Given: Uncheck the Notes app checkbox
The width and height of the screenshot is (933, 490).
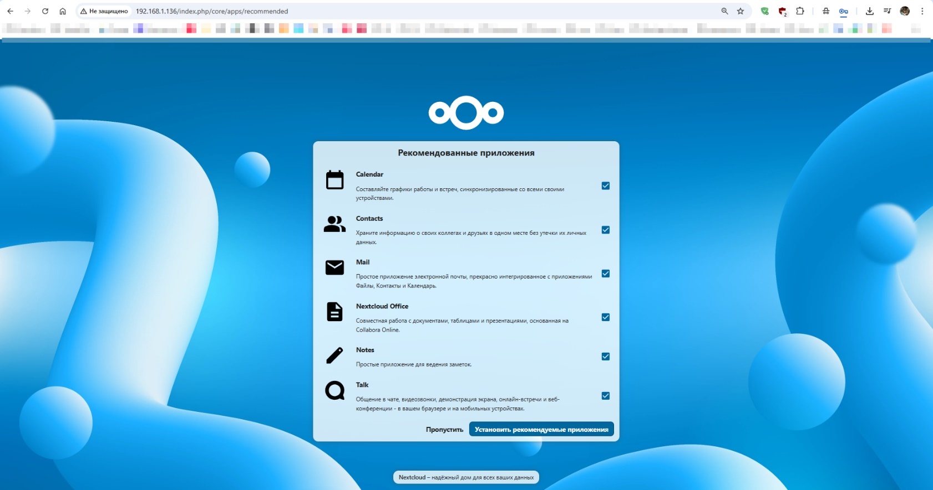Looking at the screenshot, I should pos(606,357).
